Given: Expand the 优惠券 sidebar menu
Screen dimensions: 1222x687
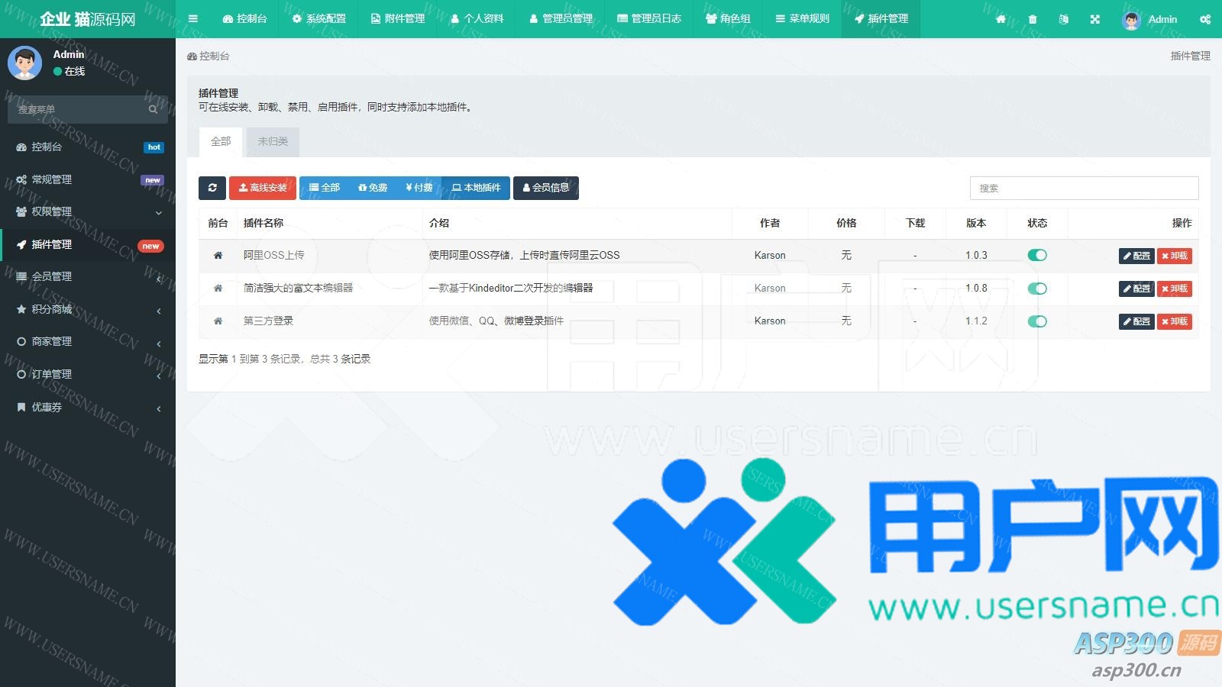Looking at the screenshot, I should click(88, 407).
